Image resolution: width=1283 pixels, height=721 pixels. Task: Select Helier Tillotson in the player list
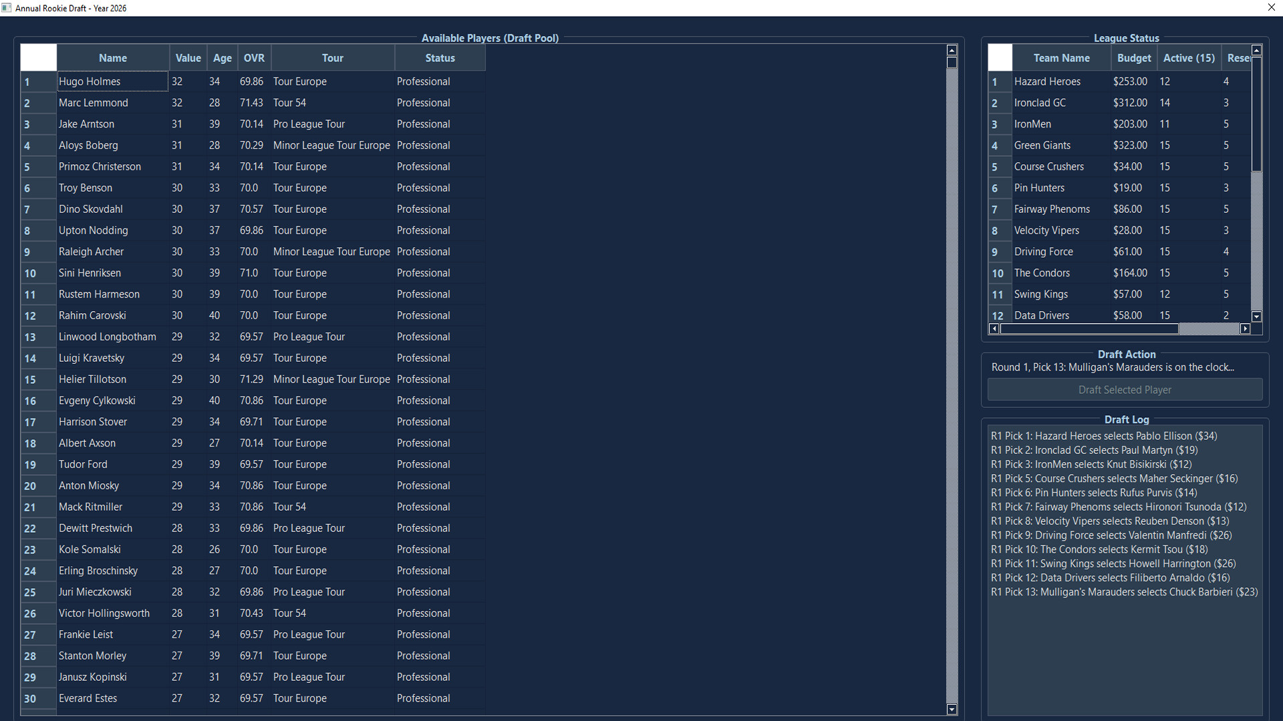click(112, 379)
